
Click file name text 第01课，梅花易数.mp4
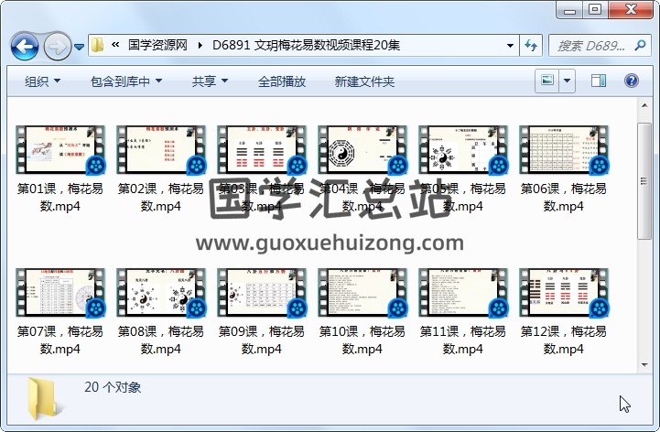tap(60, 198)
